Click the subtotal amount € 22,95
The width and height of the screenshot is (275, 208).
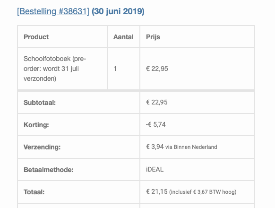pyautogui.click(x=157, y=102)
